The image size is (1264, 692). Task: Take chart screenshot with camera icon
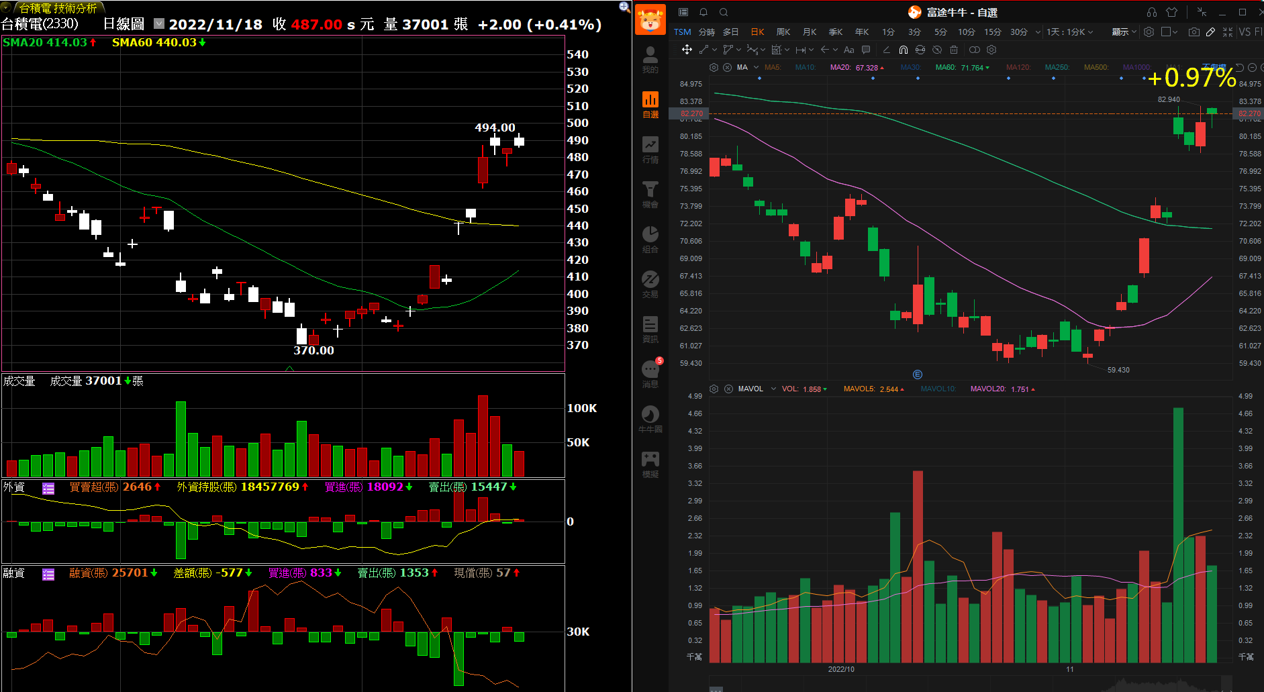pyautogui.click(x=1194, y=32)
